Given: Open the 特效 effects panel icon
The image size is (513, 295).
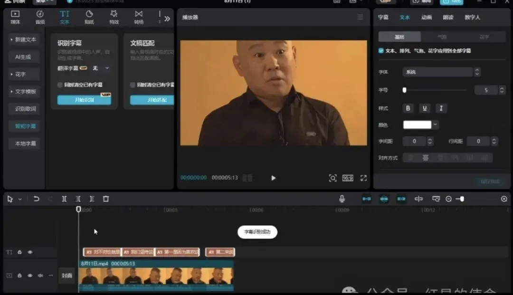Looking at the screenshot, I should point(114,17).
